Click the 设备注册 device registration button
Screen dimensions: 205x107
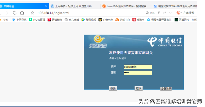pos(166,88)
